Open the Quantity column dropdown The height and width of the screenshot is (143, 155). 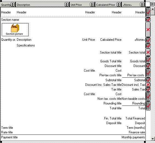[x=12, y=4]
